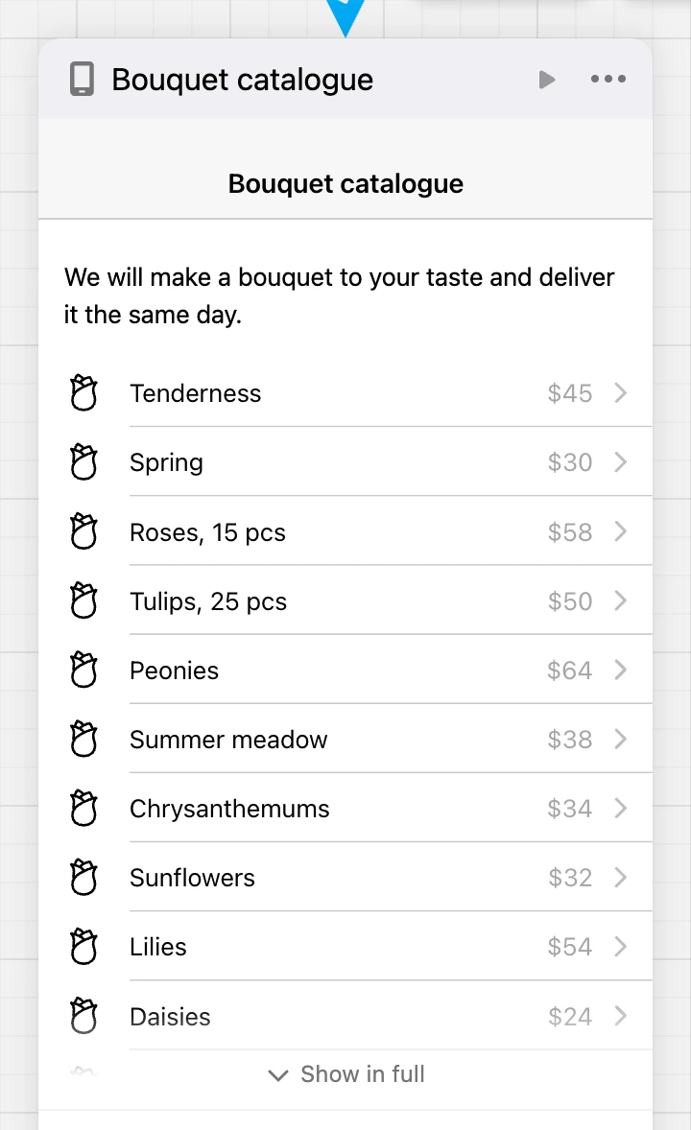This screenshot has height=1130, width=691.
Task: Click the chevron arrow for Summer meadow
Action: (620, 739)
